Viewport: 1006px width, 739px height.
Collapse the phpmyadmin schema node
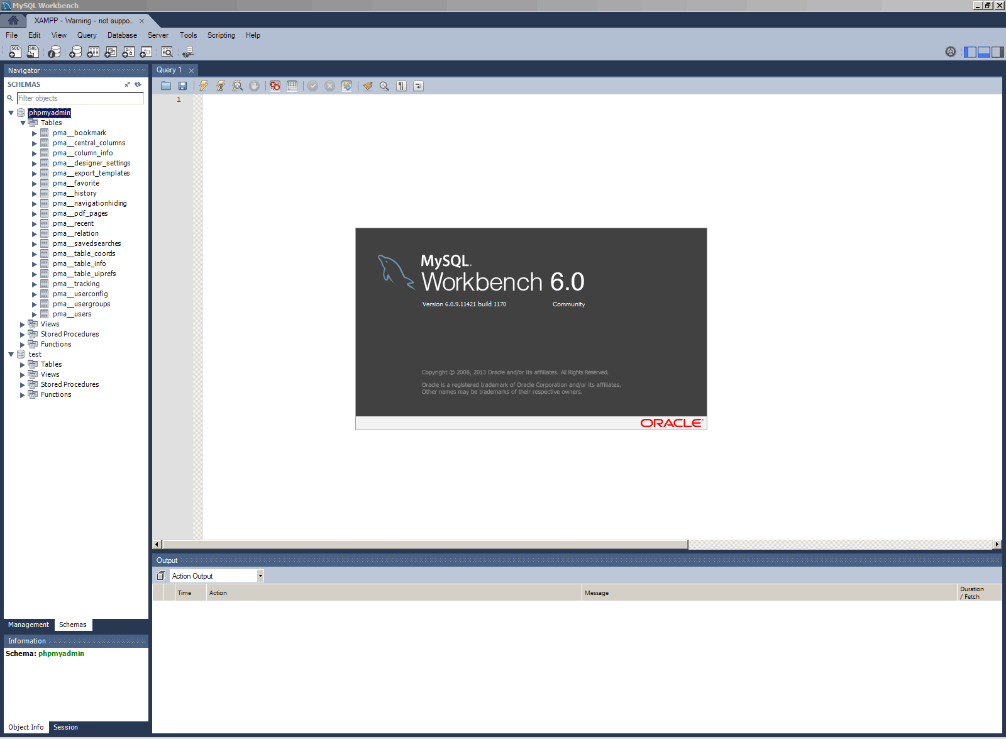click(x=11, y=113)
